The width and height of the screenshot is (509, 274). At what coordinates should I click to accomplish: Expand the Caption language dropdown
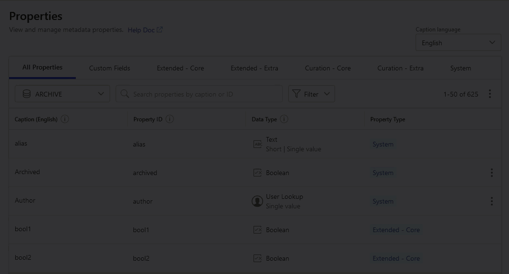[458, 43]
